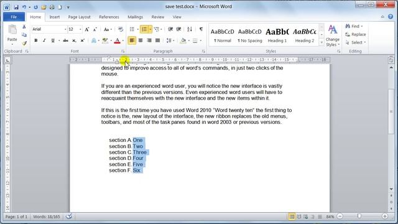Image resolution: width=398 pixels, height=224 pixels.
Task: Click the Bullets list icon
Action: pyautogui.click(x=132, y=29)
